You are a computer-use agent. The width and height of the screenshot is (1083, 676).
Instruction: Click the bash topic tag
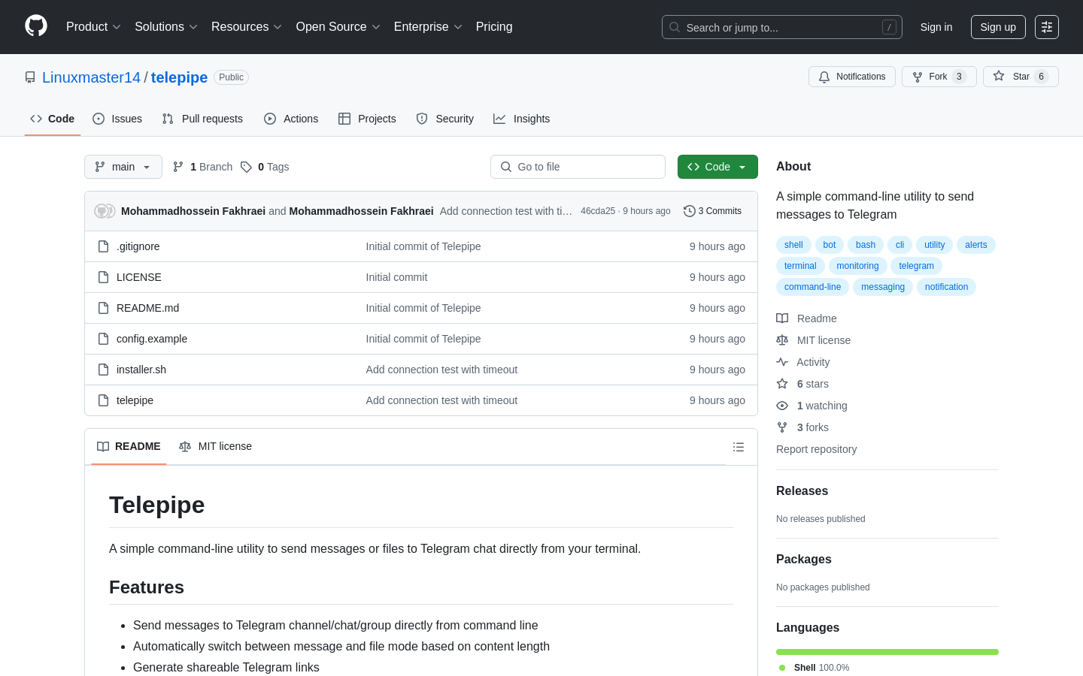click(866, 245)
